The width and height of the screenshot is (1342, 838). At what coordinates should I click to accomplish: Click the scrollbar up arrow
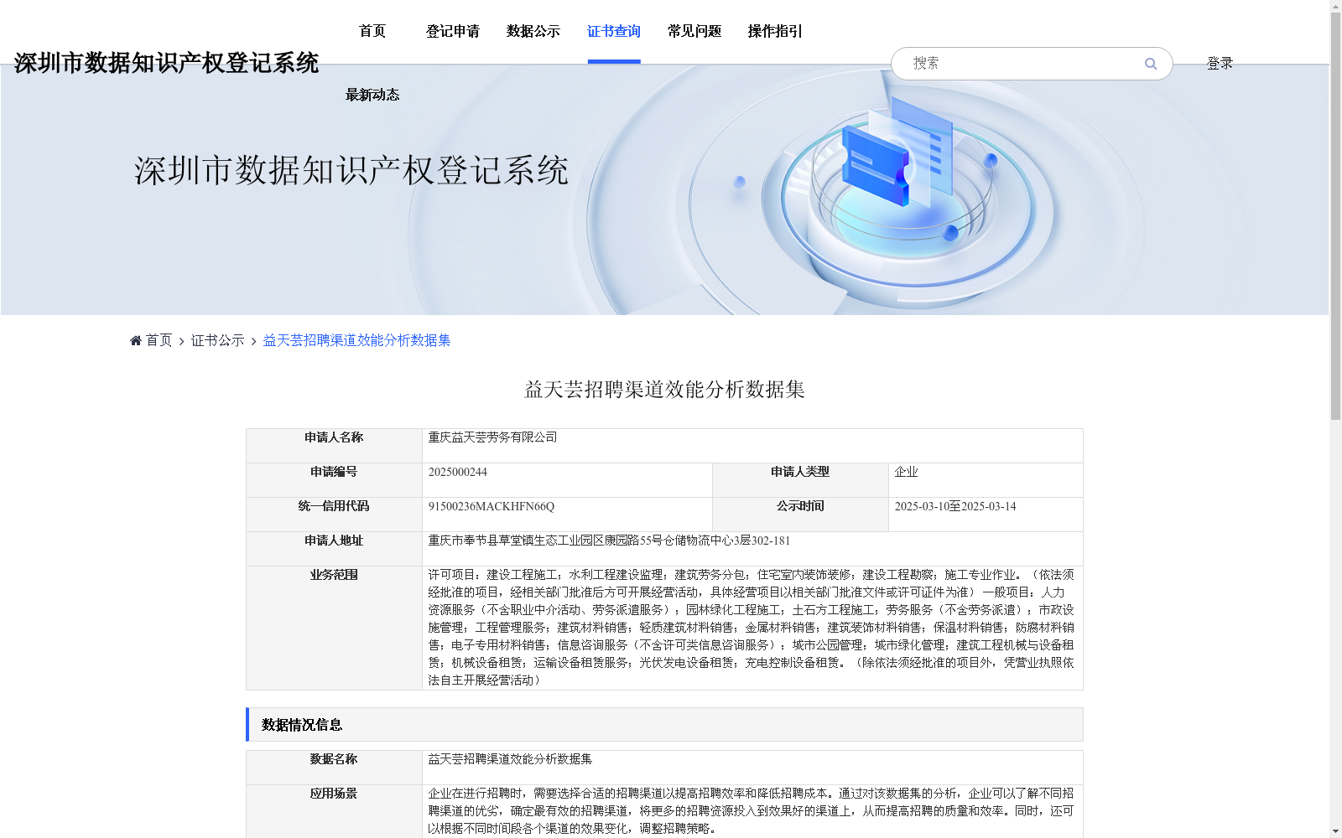1335,6
